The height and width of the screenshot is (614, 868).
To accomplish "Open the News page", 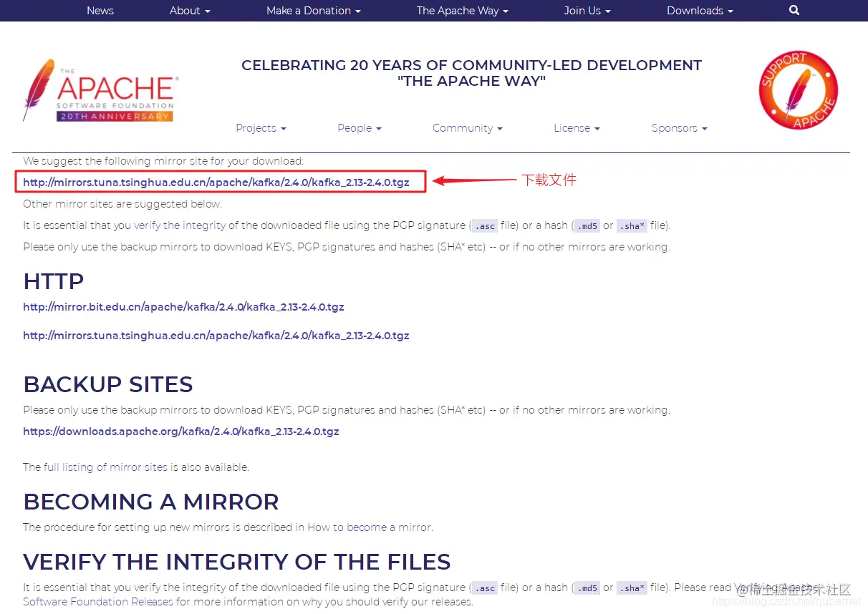I will tap(100, 11).
